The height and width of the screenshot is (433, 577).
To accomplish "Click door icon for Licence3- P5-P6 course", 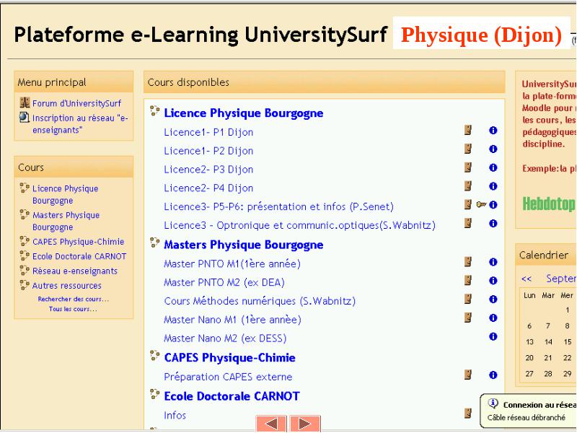I will [x=468, y=204].
